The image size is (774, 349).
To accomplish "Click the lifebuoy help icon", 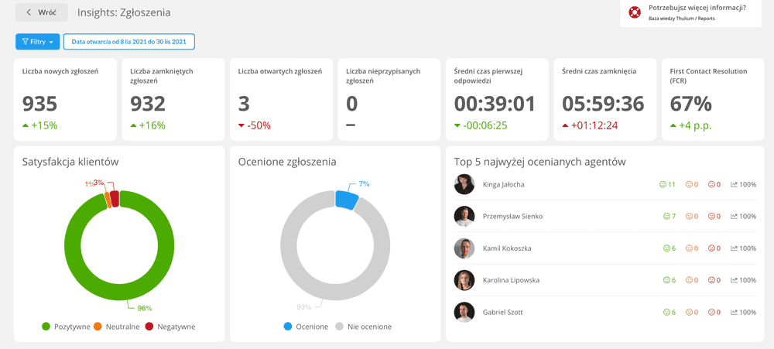I will (635, 12).
